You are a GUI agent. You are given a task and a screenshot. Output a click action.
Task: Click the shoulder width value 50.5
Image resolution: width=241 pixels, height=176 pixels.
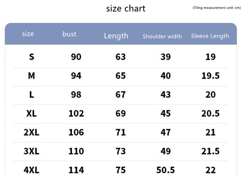(x=165, y=170)
